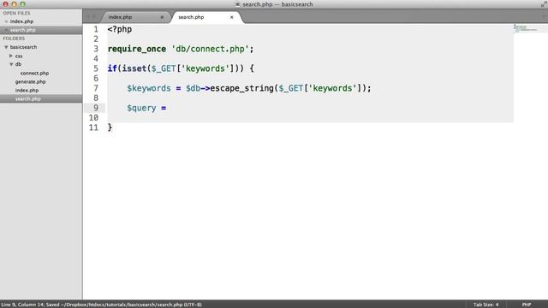Click the red window close button

[5, 4]
